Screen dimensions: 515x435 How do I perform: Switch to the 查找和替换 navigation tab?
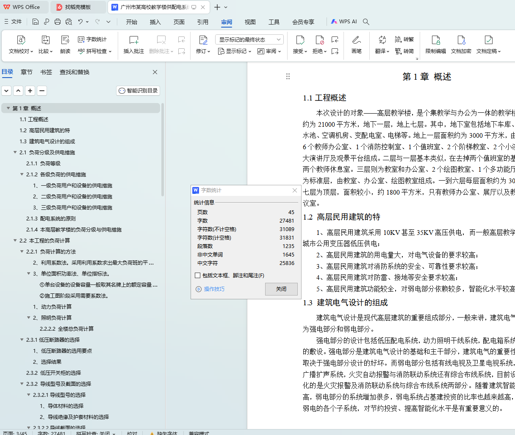click(x=75, y=72)
